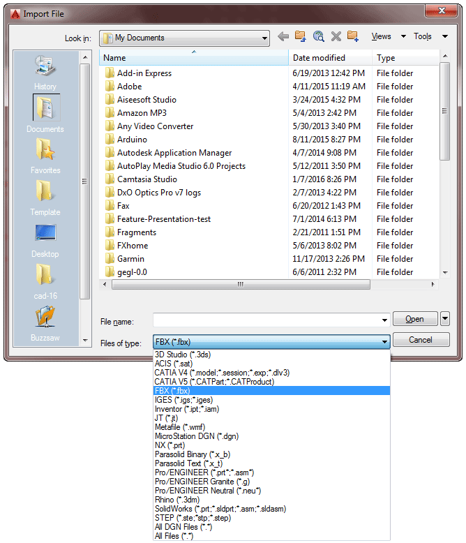The height and width of the screenshot is (543, 466).
Task: Open the cad-16 folder shortcut
Action: click(45, 281)
